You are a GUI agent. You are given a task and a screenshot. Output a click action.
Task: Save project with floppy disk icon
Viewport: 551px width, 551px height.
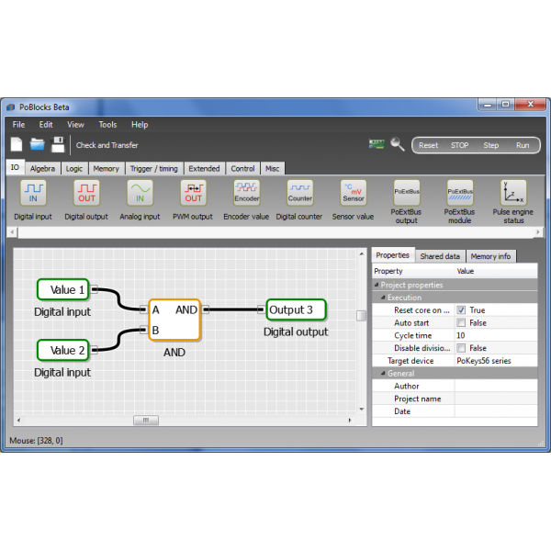click(x=59, y=144)
